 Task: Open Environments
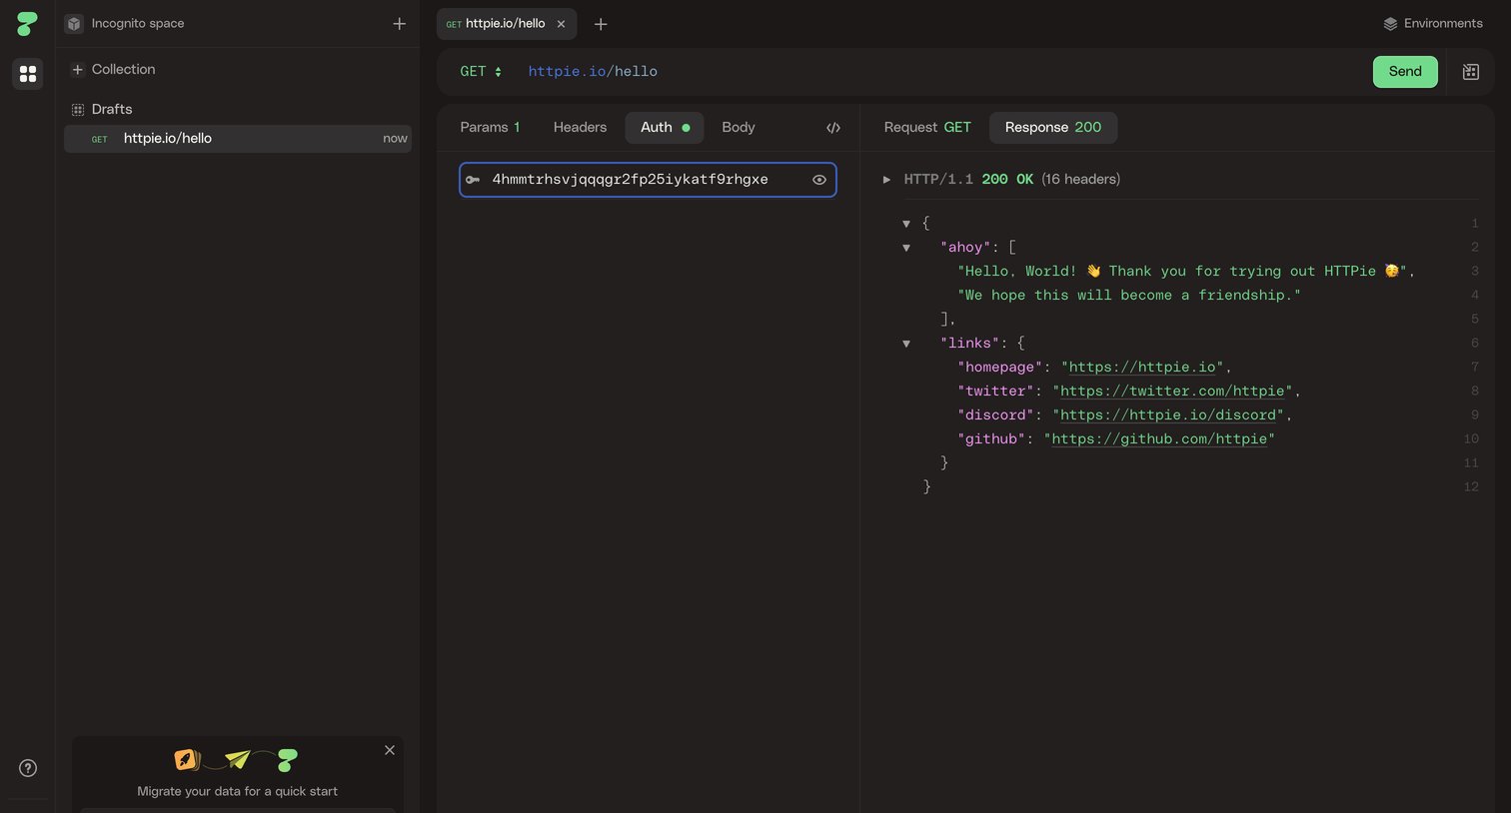1433,24
